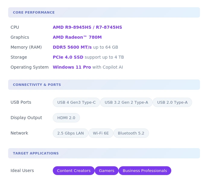The image size is (209, 185).
Task: Click the DDR5 5600 MT/s memory text
Action: (72, 47)
